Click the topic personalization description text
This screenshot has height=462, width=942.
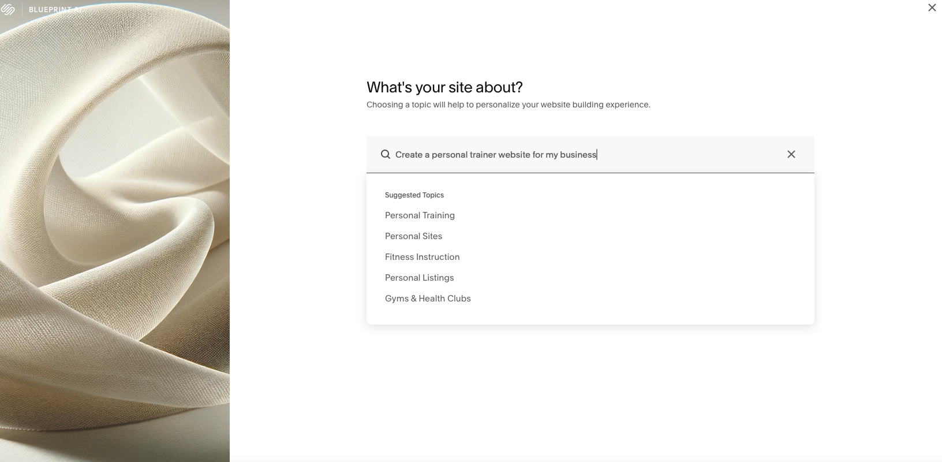[508, 105]
